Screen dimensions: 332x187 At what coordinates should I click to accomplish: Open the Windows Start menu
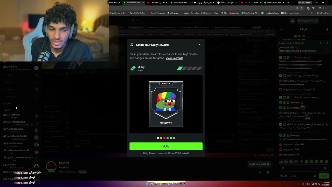[148, 184]
